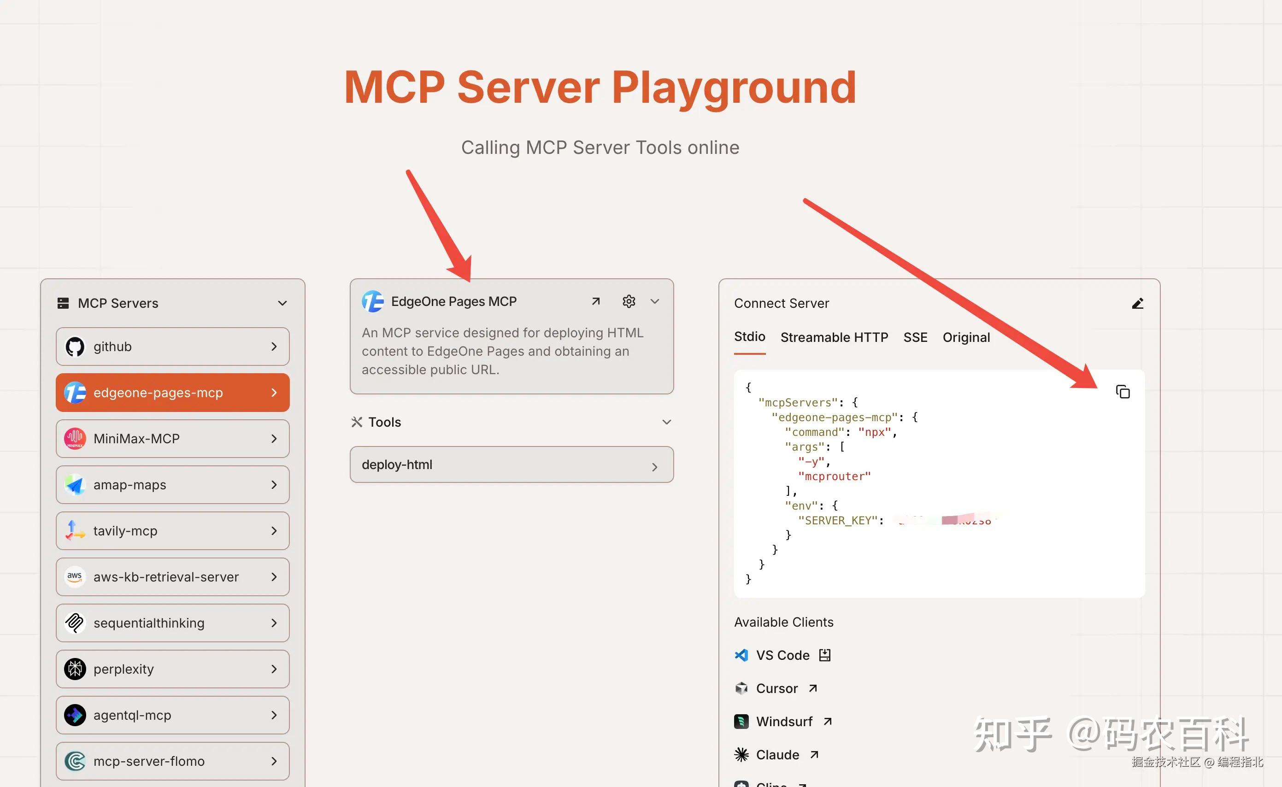Edit the Connect Server configuration with the pencil icon
Image resolution: width=1282 pixels, height=787 pixels.
coord(1138,303)
